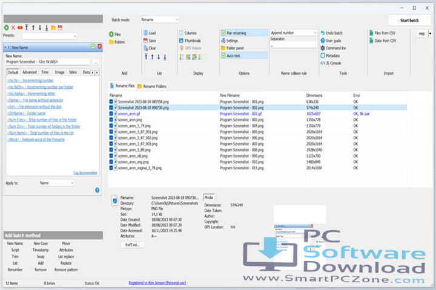The width and height of the screenshot is (436, 290).
Task: Click the red X delete method icon above Presets
Action: point(13,27)
